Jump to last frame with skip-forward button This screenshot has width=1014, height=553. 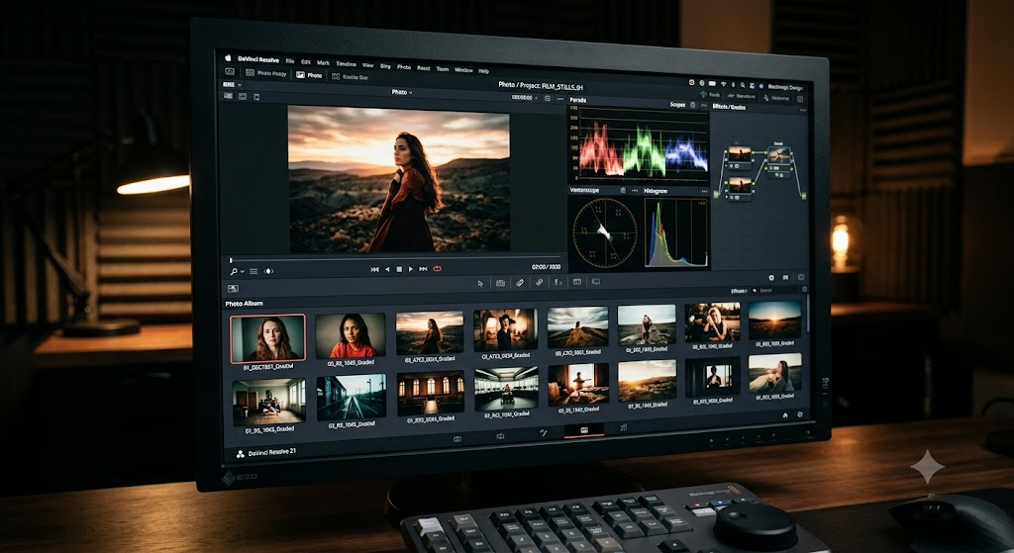point(423,269)
